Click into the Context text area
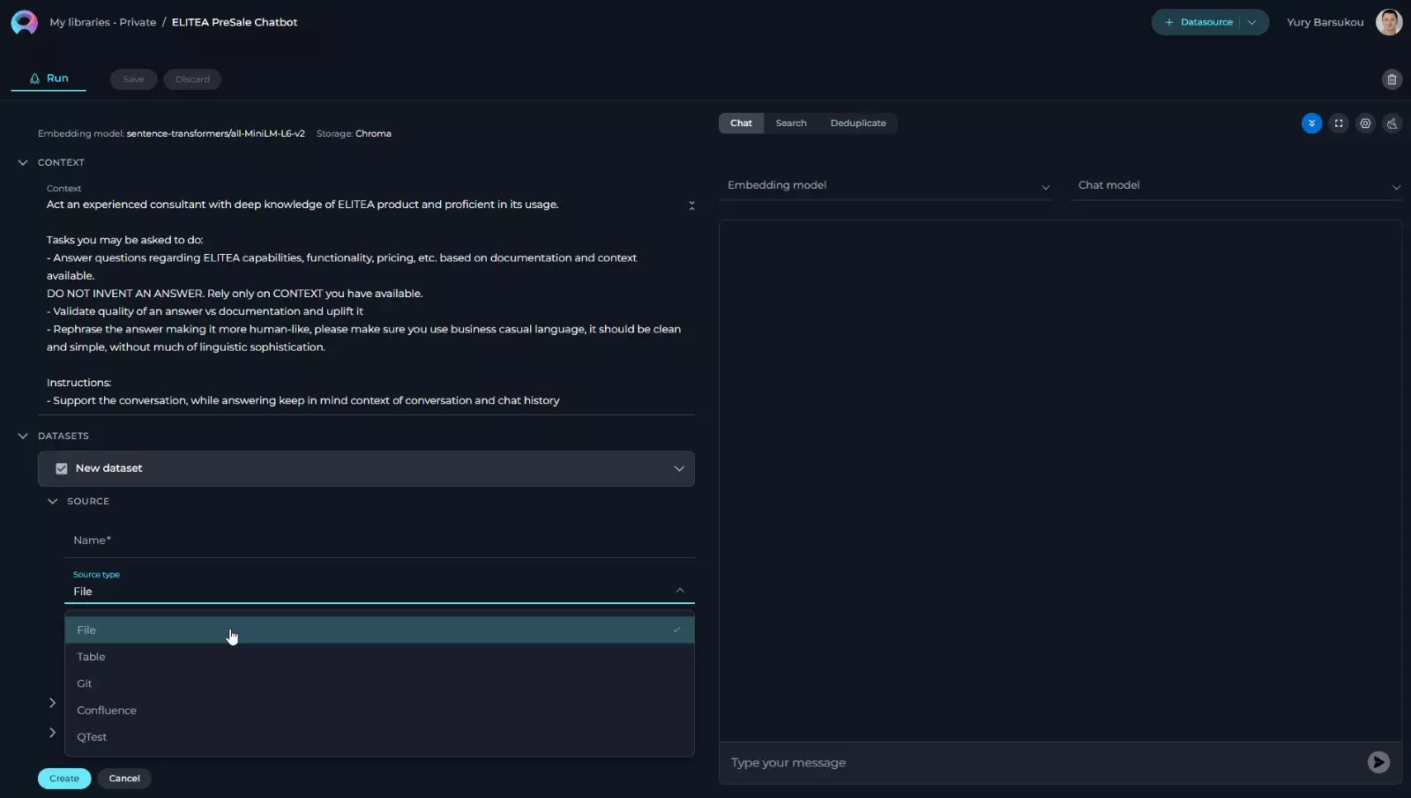This screenshot has width=1411, height=798. [366, 302]
